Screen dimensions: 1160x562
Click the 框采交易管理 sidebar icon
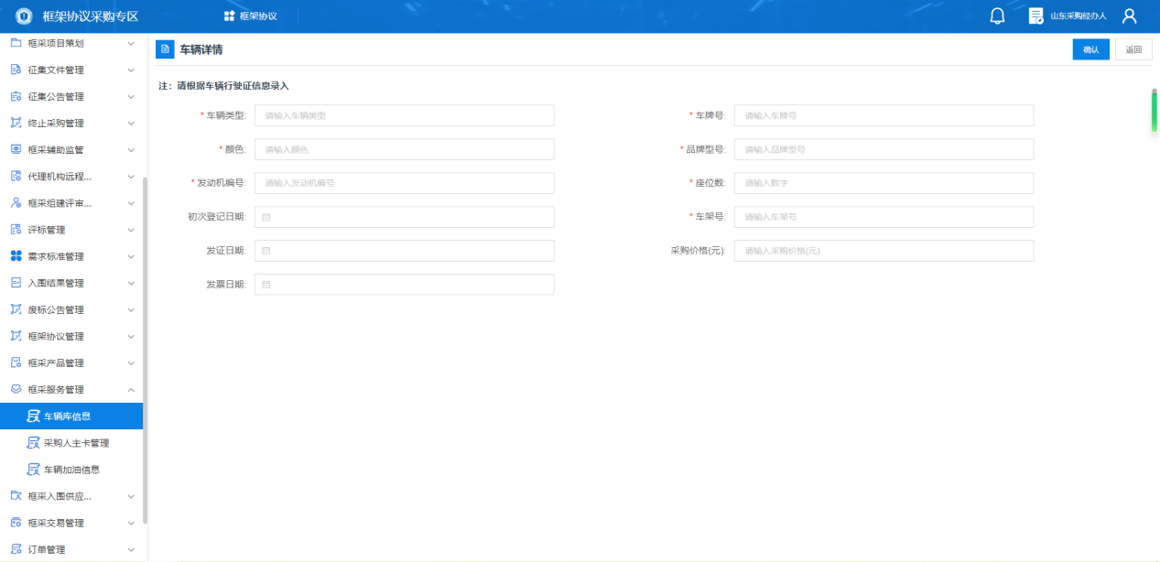pos(16,523)
